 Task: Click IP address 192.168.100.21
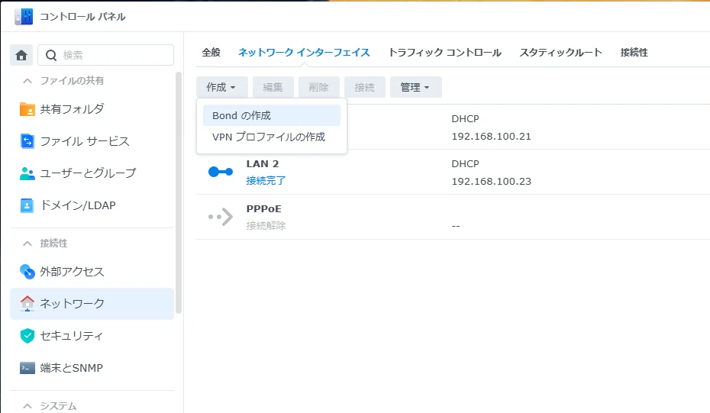(492, 137)
